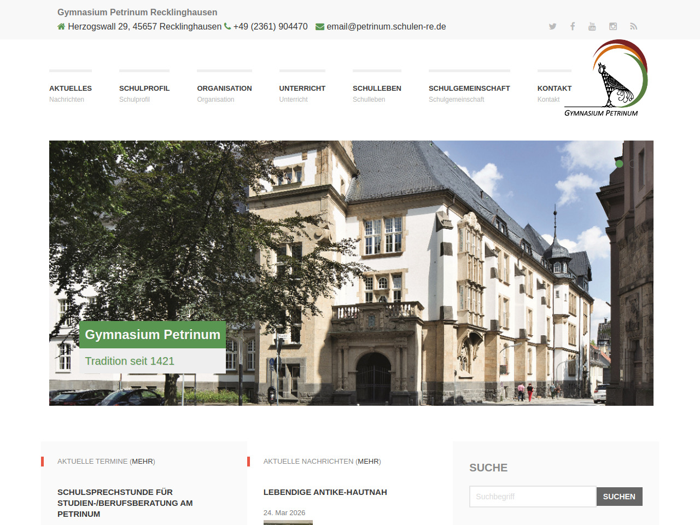The image size is (700, 525).
Task: Click the green envelope email icon
Action: click(x=320, y=27)
